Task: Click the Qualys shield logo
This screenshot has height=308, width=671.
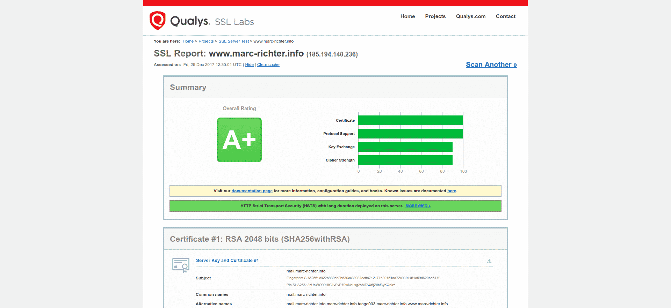Action: point(157,21)
